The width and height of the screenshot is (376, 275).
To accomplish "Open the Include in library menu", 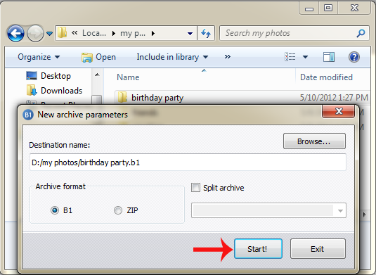I will 172,57.
